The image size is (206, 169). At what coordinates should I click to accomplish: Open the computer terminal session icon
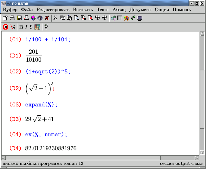140,18
